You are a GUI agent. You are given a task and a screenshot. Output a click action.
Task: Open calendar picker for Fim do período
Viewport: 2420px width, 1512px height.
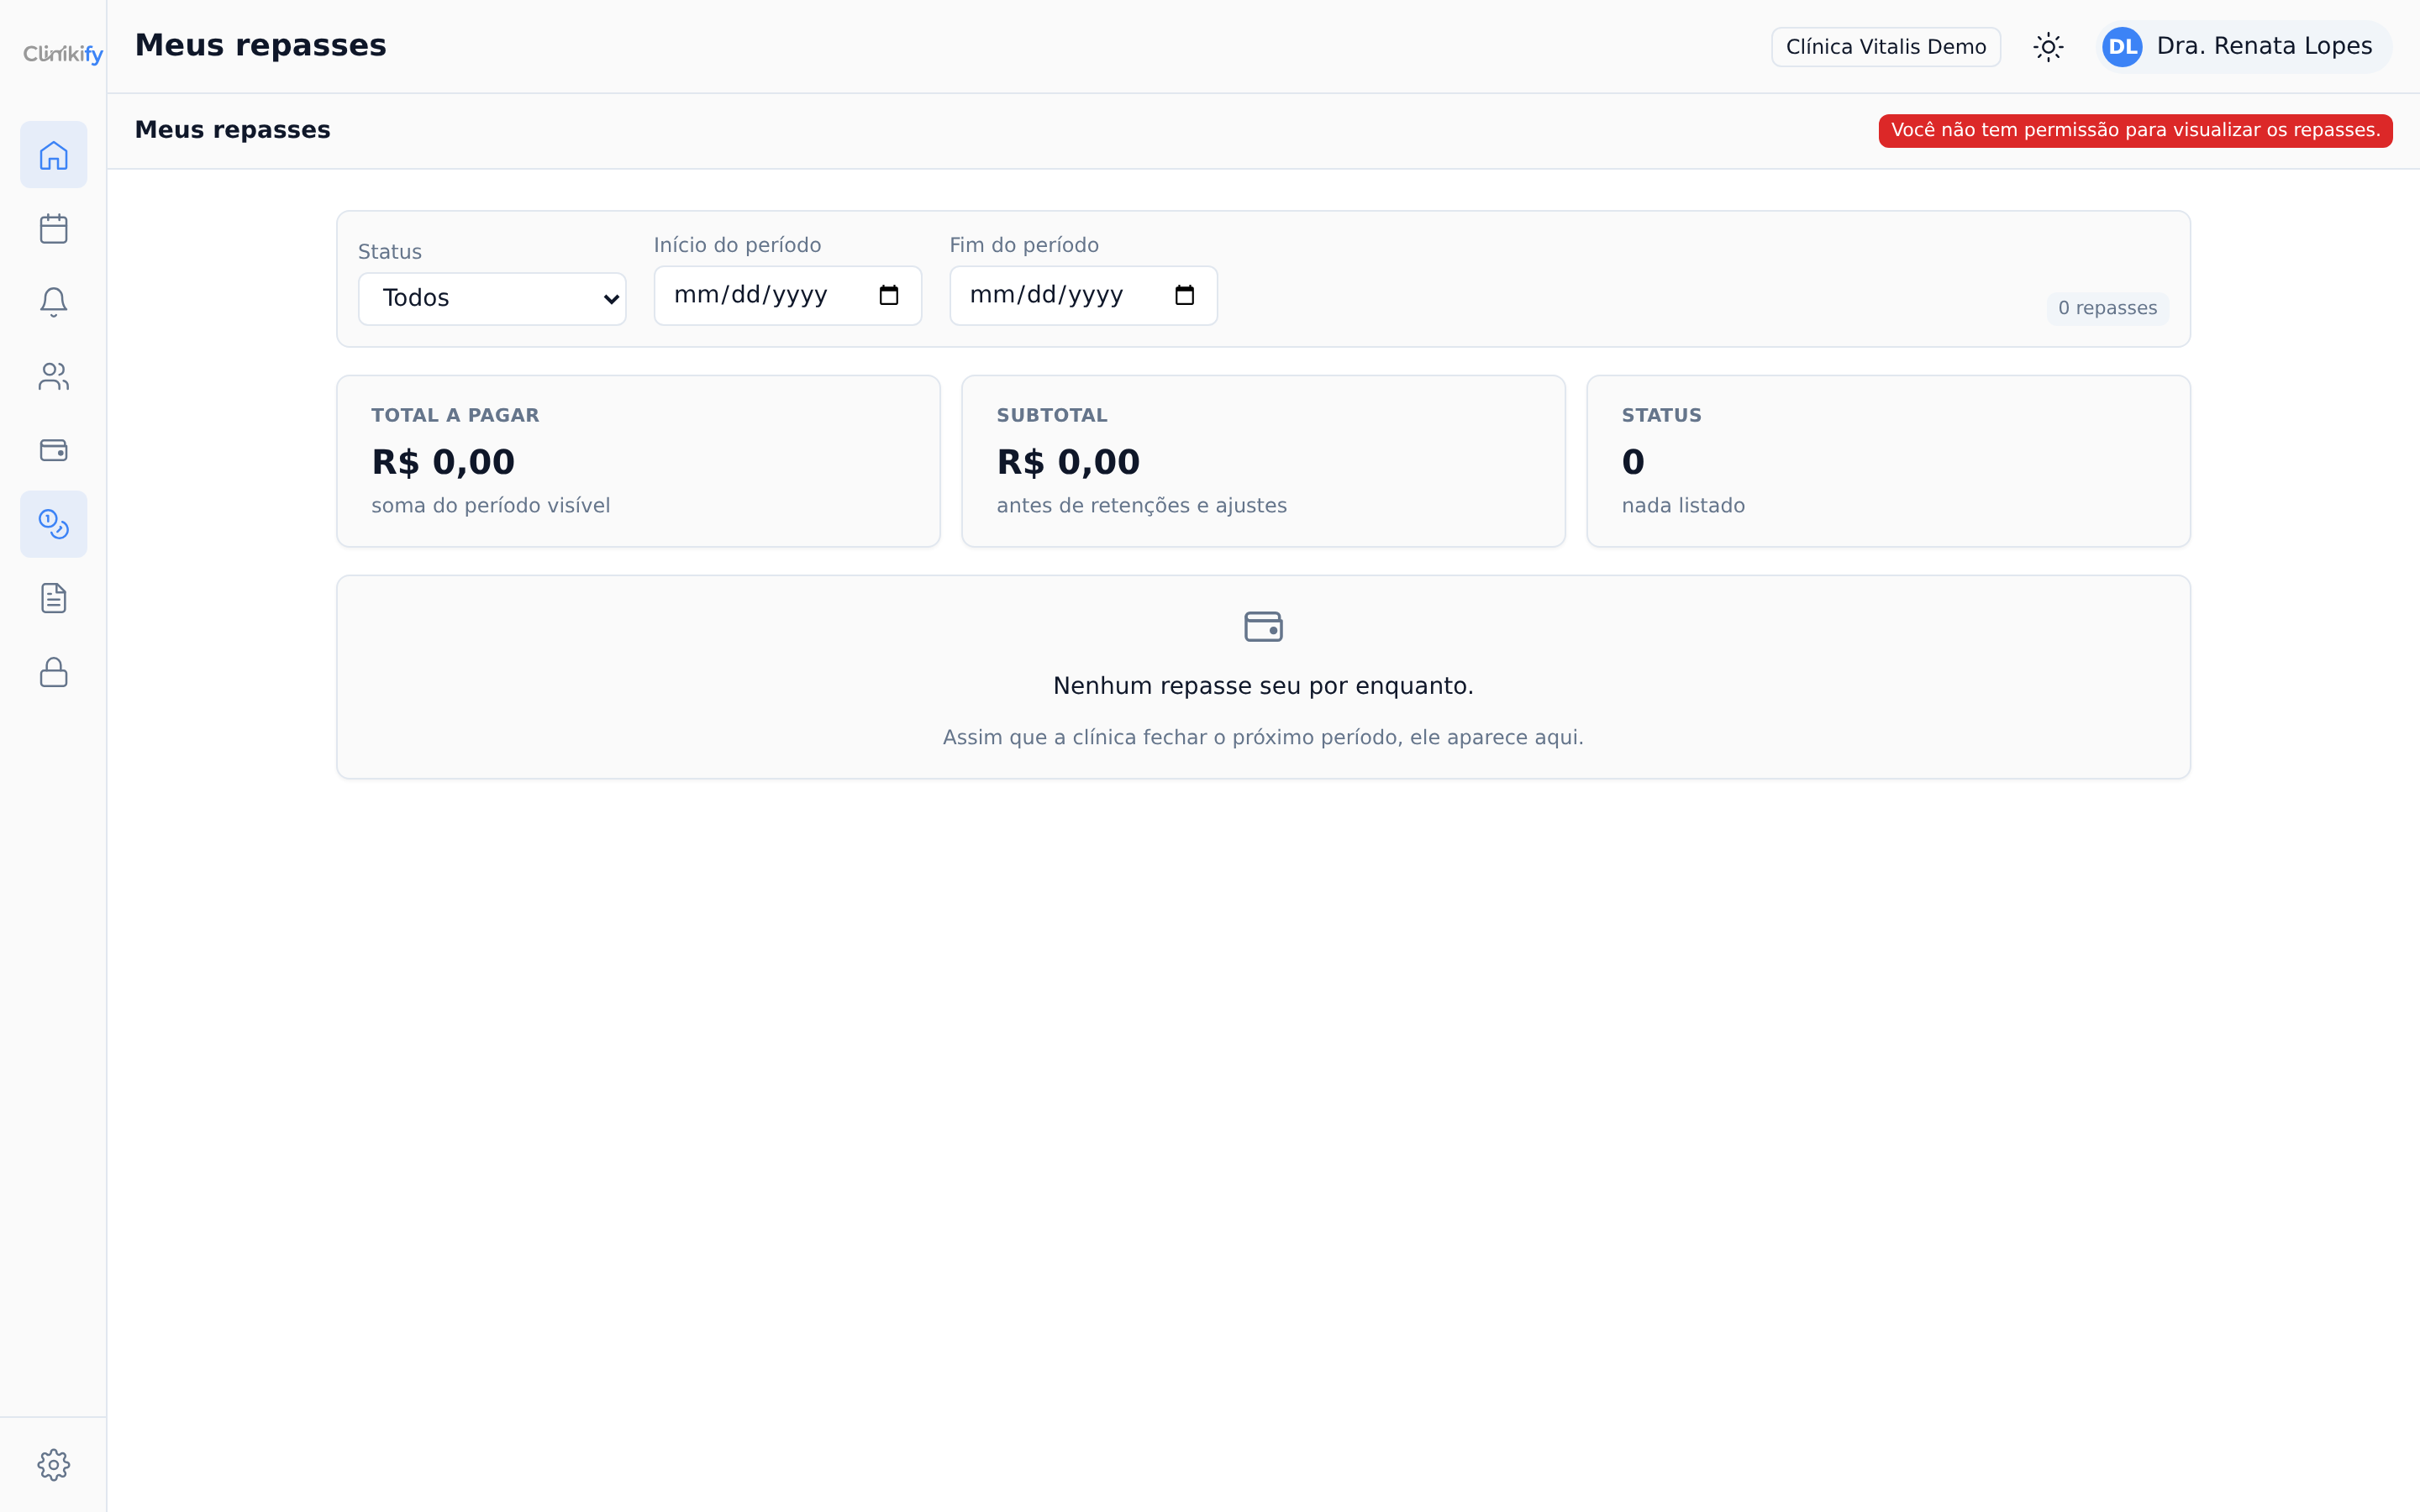tap(1185, 295)
